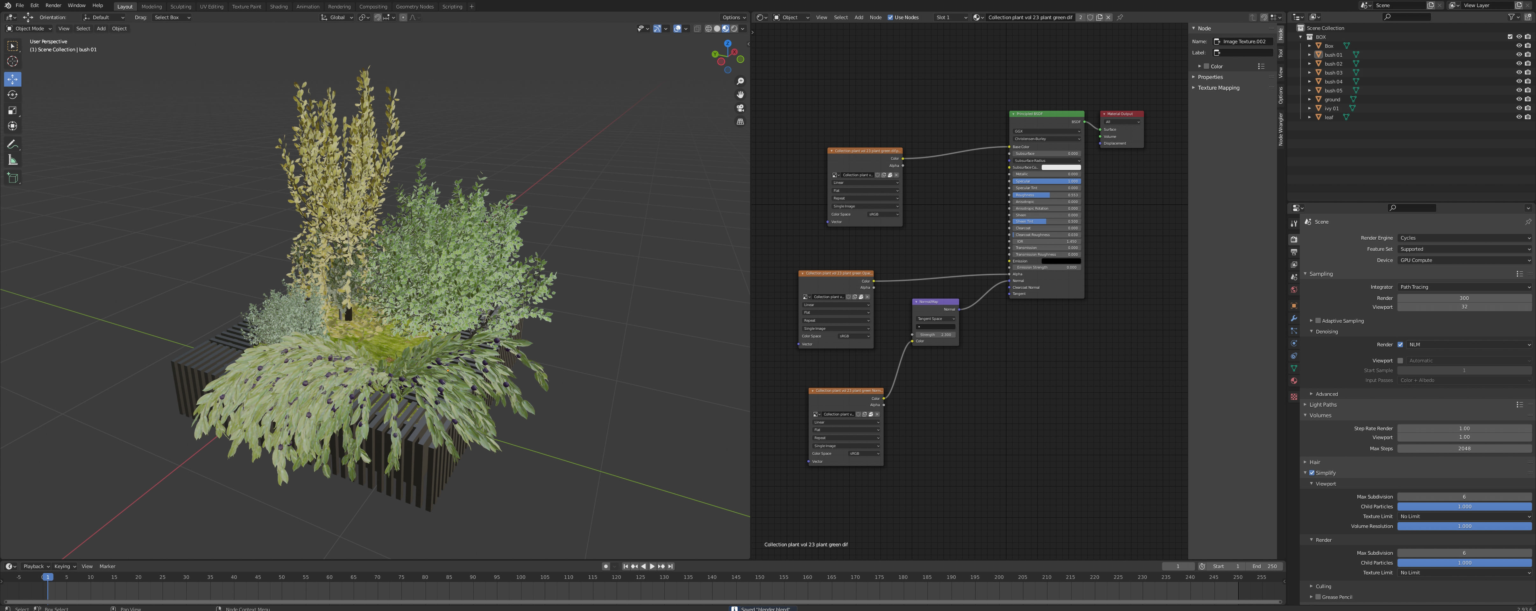This screenshot has width=1536, height=611.
Task: Click fake user shield icon for material
Action: tap(1090, 17)
